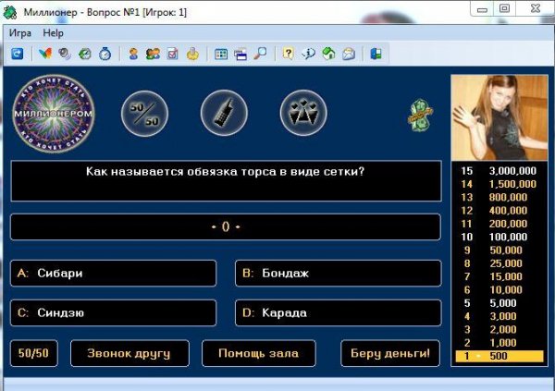Click the 50/50 text button
The image size is (555, 391).
tap(34, 353)
